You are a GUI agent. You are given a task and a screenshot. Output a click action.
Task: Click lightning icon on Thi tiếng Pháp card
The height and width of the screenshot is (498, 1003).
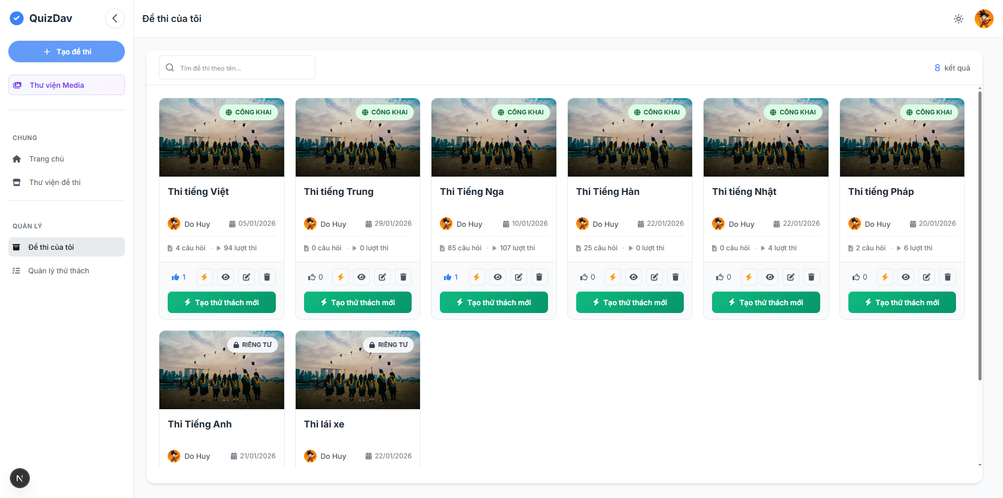(x=885, y=277)
